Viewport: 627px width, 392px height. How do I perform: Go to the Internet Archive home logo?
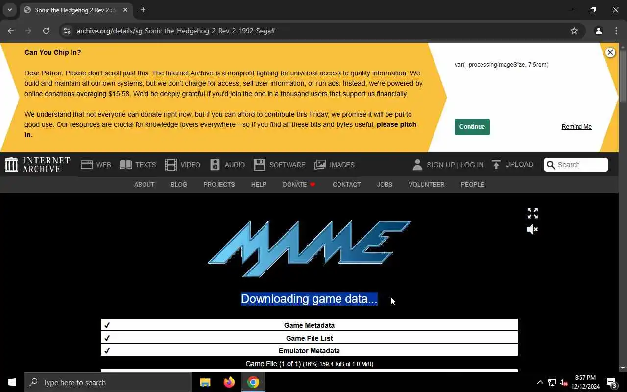(37, 165)
